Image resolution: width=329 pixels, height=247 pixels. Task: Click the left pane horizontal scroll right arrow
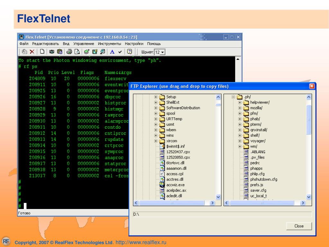[212, 203]
